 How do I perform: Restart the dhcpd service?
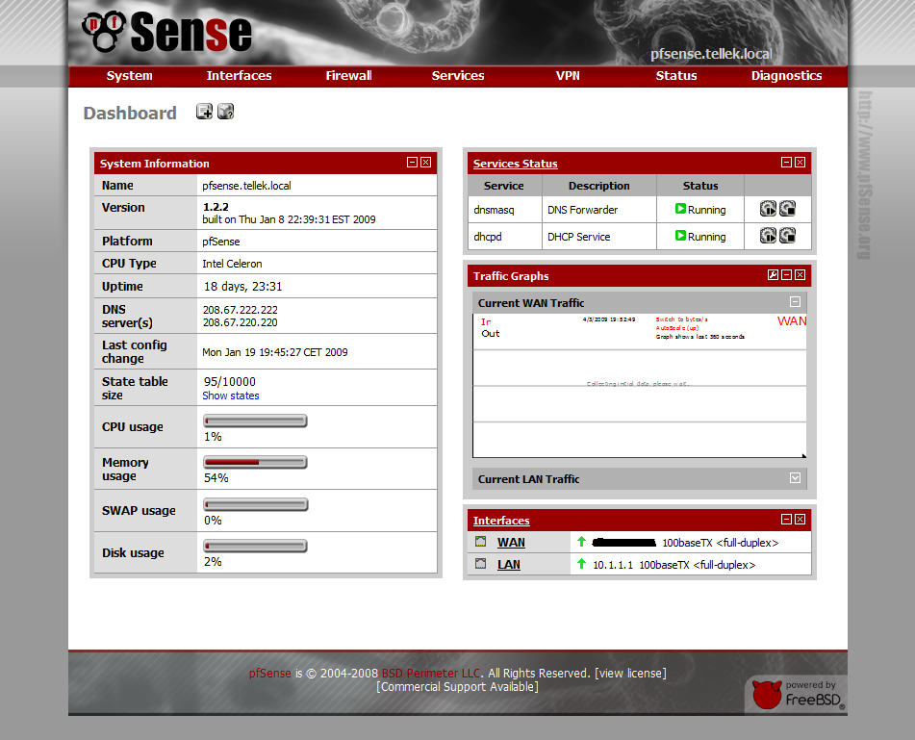point(768,236)
